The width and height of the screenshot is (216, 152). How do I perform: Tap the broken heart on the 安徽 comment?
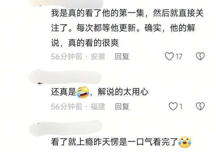pos(200,56)
